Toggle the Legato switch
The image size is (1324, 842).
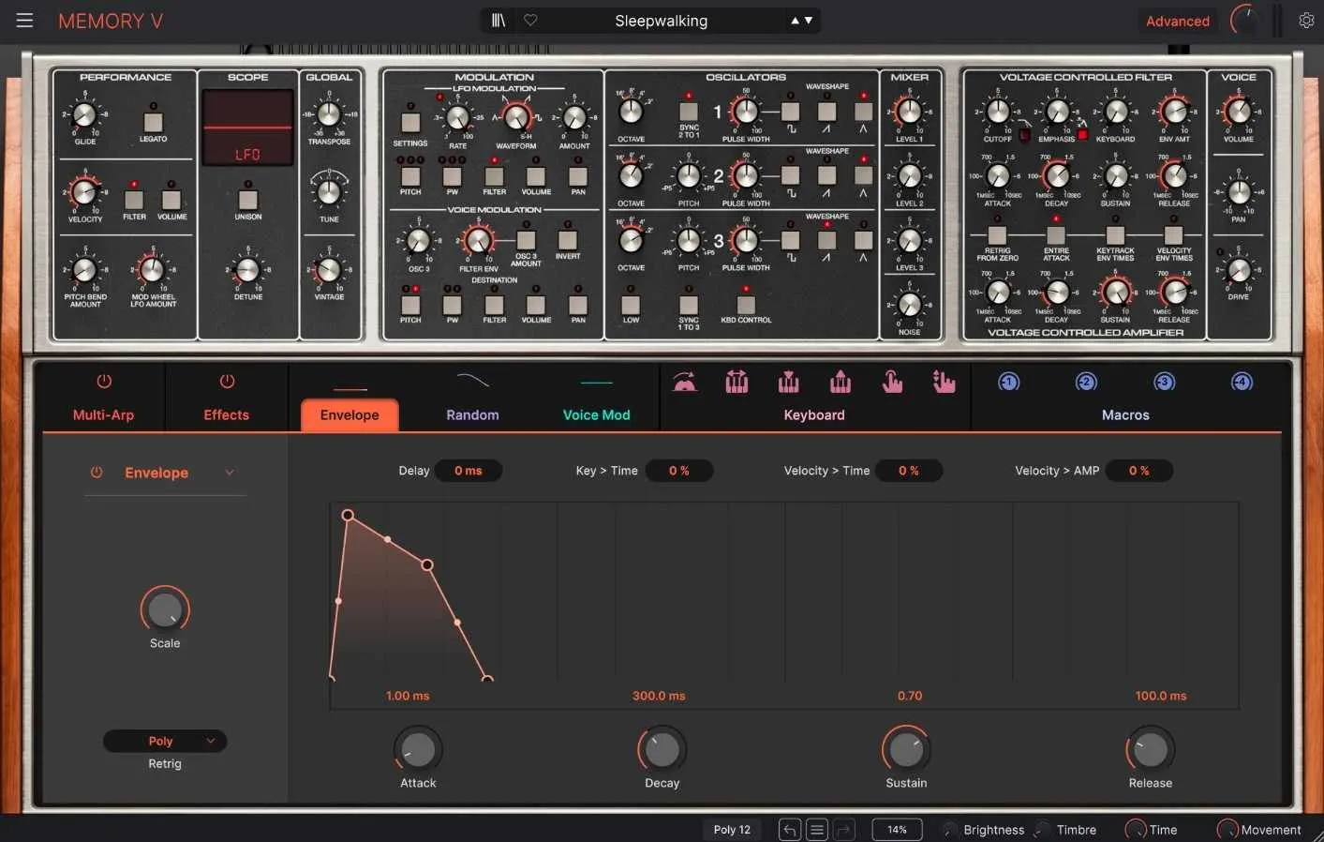(153, 122)
